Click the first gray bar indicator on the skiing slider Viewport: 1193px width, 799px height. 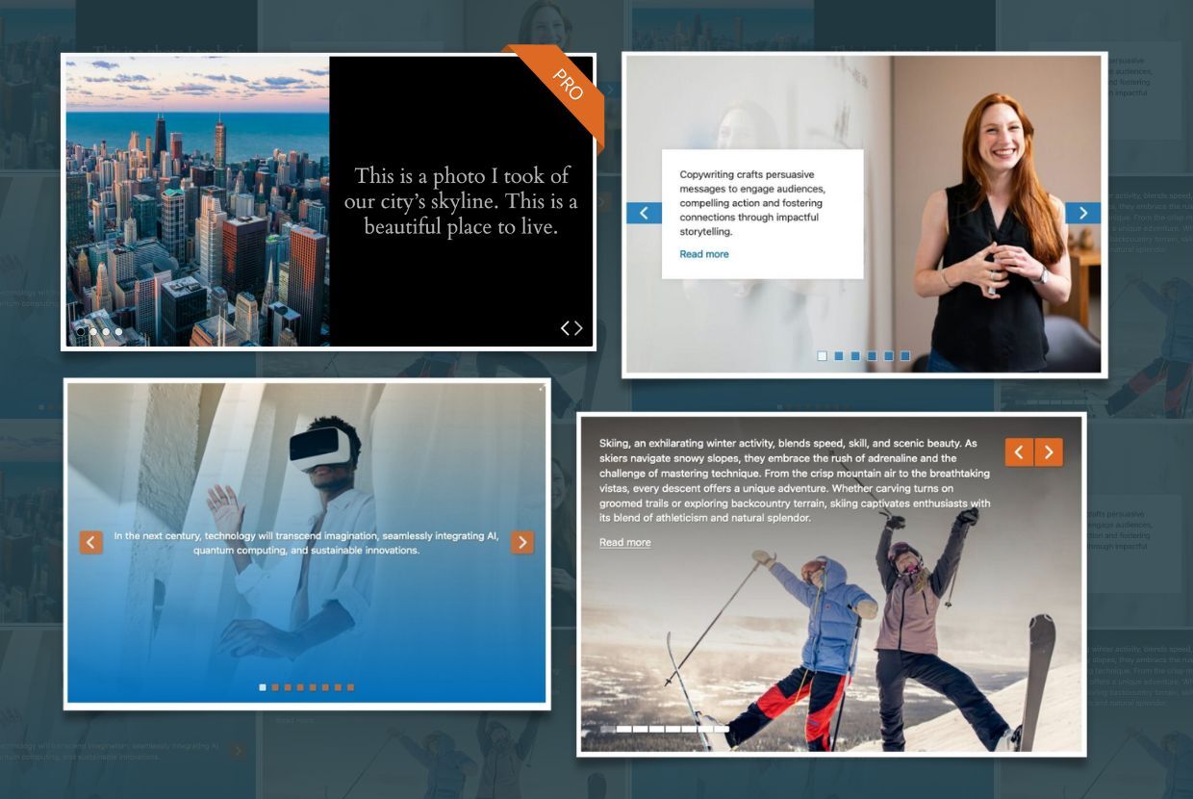pos(607,729)
